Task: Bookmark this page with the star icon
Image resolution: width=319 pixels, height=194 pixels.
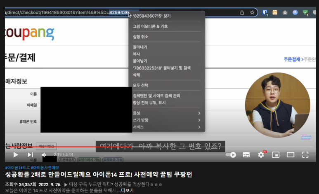Action: click(x=252, y=13)
